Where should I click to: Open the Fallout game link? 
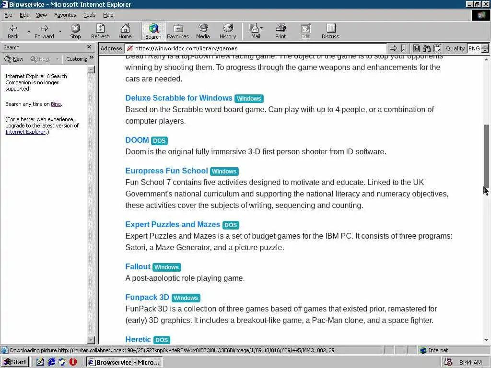pos(138,266)
